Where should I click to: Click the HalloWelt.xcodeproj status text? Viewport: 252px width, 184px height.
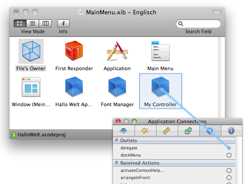[41, 135]
